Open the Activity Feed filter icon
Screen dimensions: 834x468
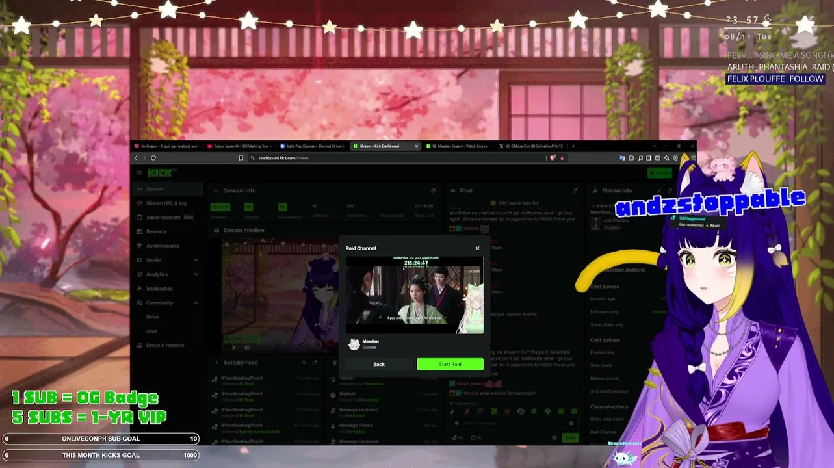pos(304,363)
